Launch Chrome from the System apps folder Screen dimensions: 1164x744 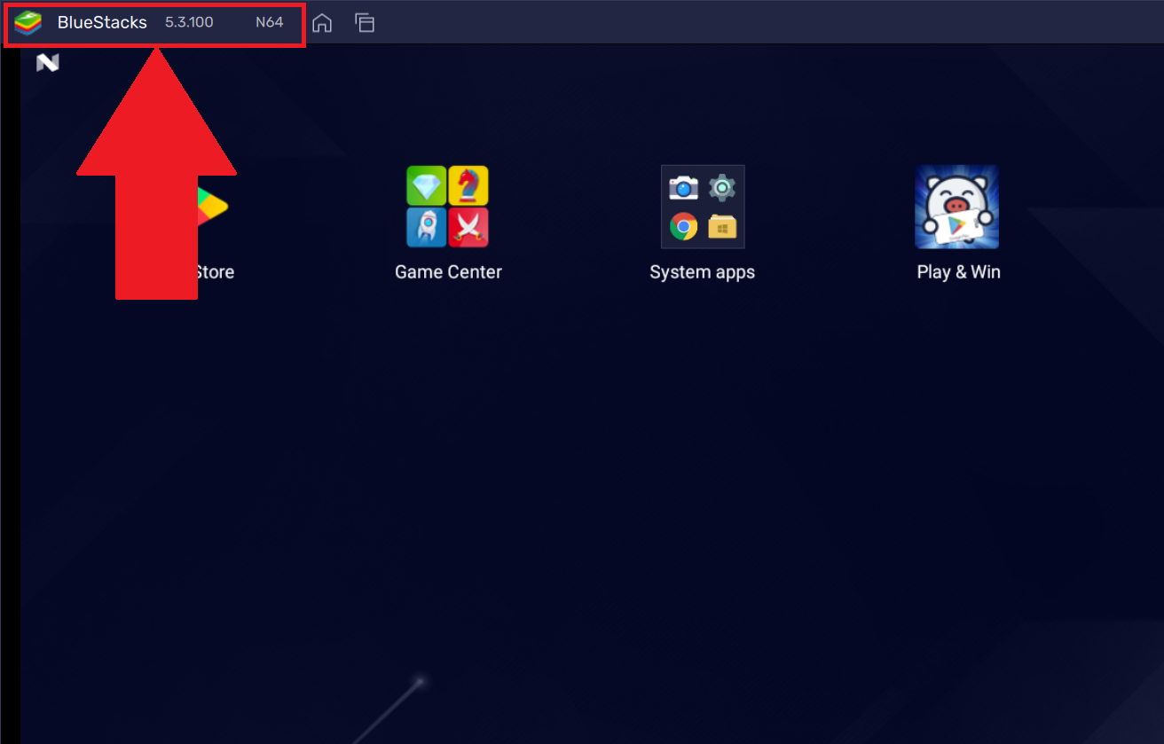pos(683,227)
